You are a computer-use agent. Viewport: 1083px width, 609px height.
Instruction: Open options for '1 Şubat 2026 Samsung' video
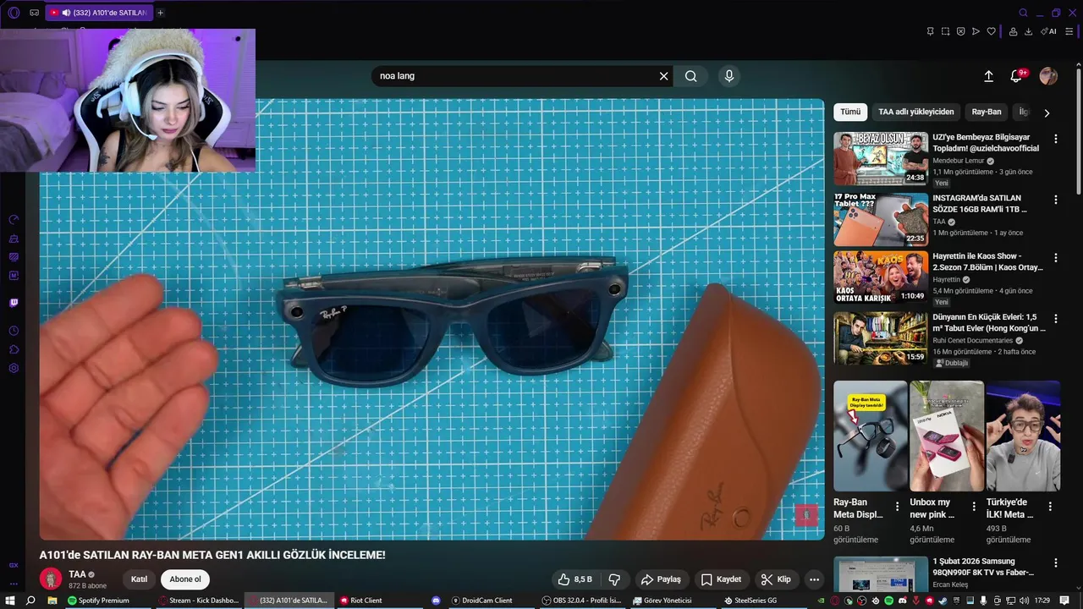pos(1055,562)
